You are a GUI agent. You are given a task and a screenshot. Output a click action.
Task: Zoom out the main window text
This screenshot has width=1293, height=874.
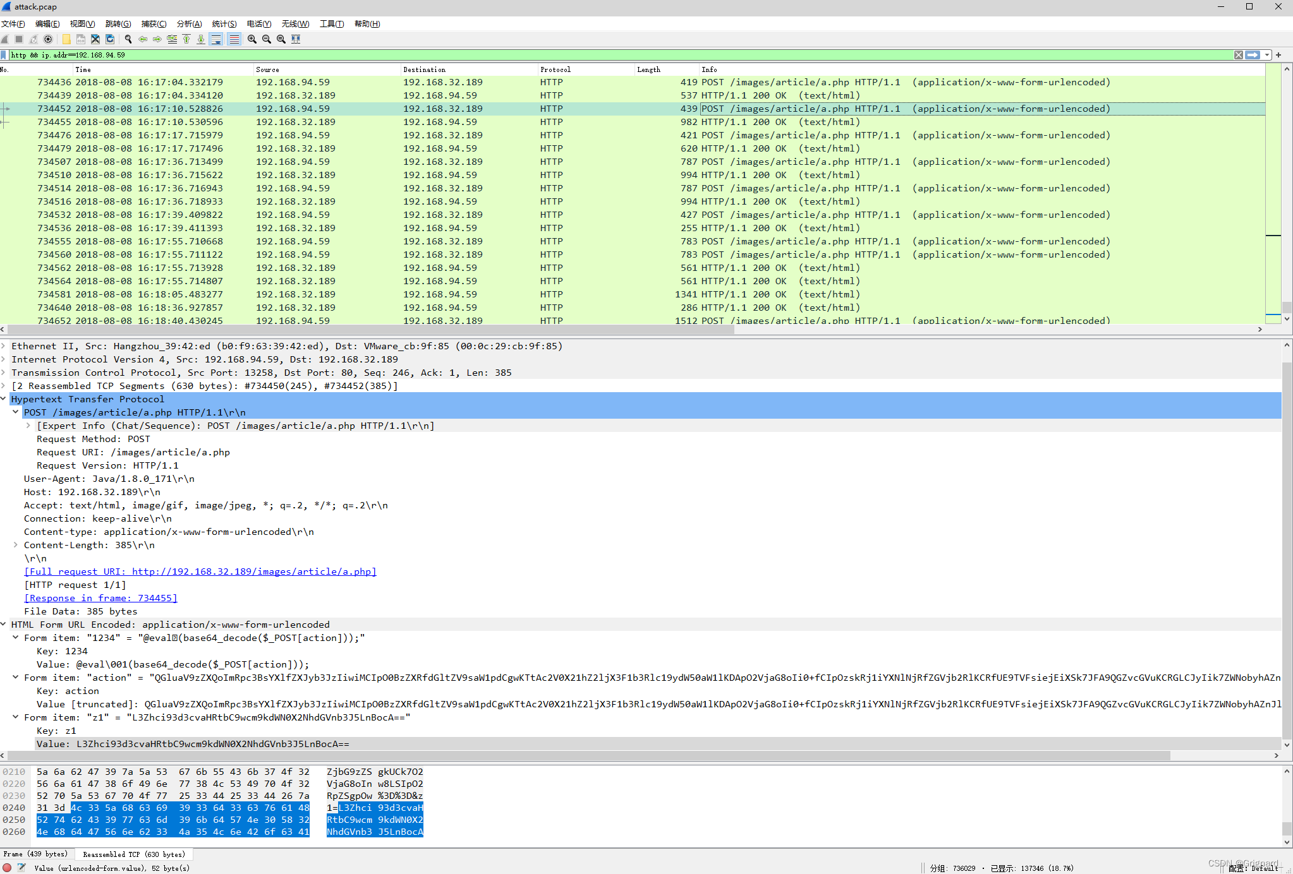pos(267,39)
